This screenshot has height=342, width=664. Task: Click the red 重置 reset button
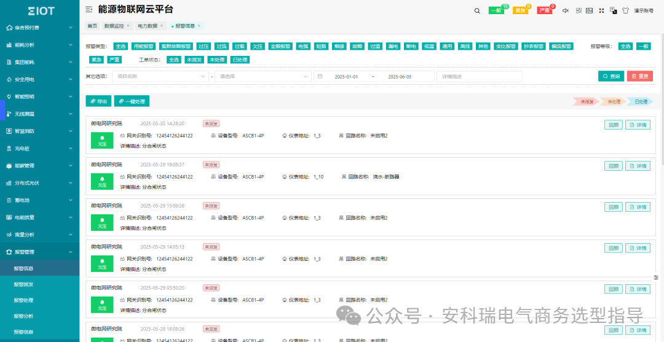[640, 77]
